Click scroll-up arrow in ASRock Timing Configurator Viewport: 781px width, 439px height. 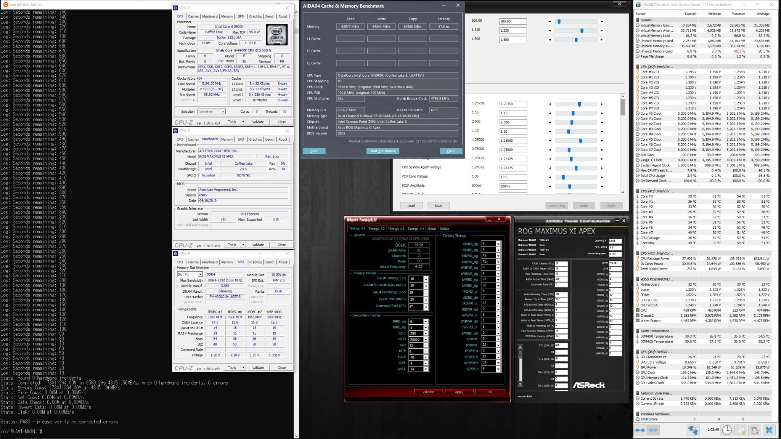[x=520, y=347]
